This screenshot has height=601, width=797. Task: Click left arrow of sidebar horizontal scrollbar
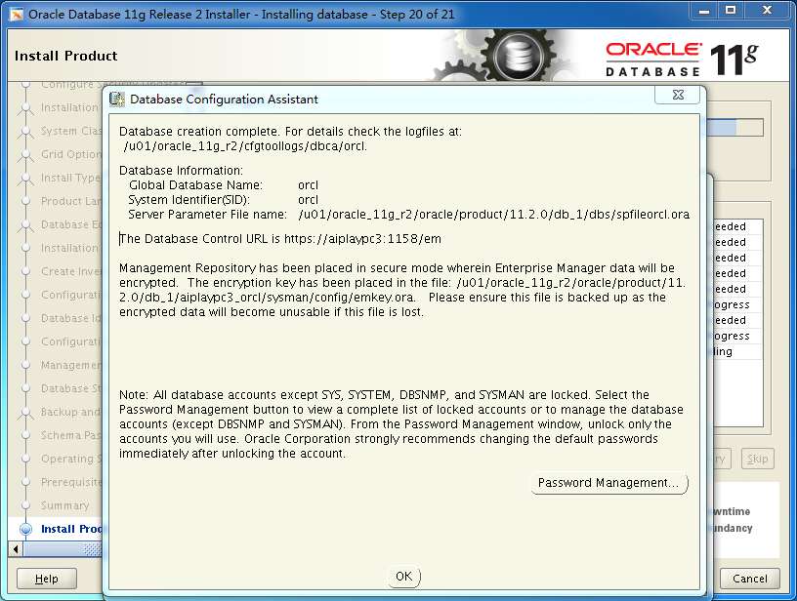16,548
